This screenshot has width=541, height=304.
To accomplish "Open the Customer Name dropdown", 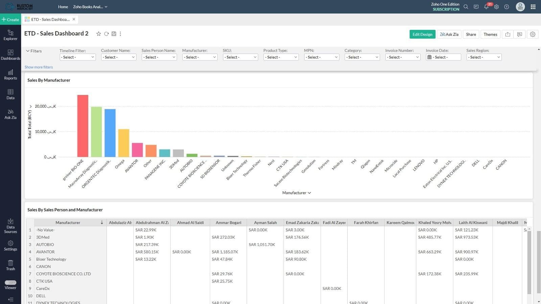I will (x=118, y=57).
